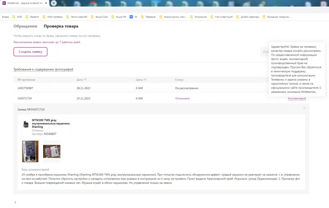
Task: Open Требования к содержанию фотографий link
Action: [43, 69]
